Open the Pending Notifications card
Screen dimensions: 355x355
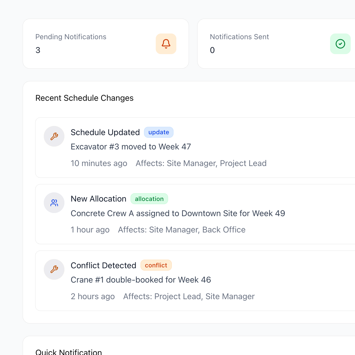[x=106, y=44]
